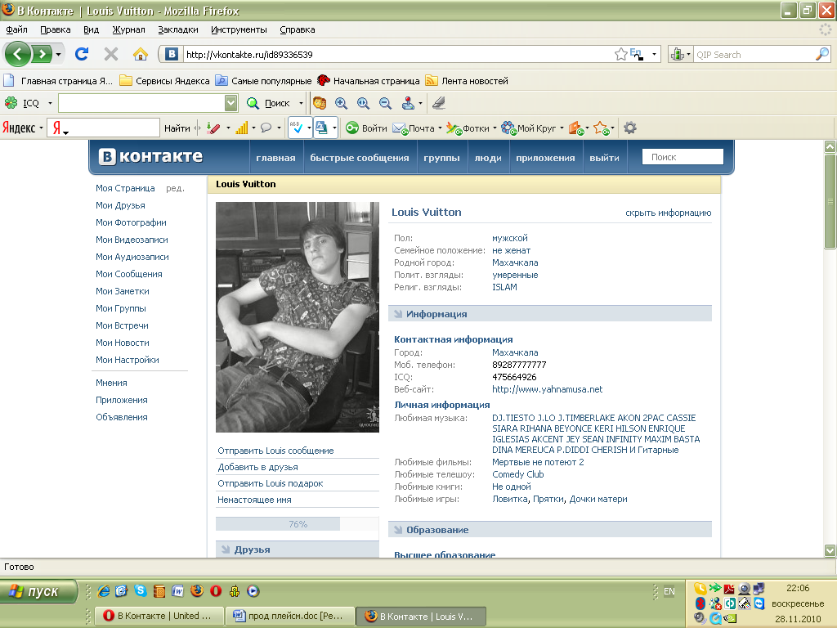Viewport: 837px width, 628px height.
Task: Open the ICQ search box dropdown list
Action: 231,103
